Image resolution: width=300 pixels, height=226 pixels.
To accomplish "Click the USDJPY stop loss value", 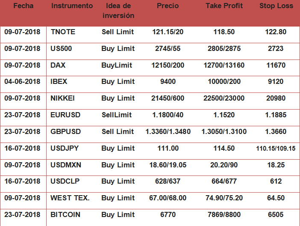I will click(276, 149).
